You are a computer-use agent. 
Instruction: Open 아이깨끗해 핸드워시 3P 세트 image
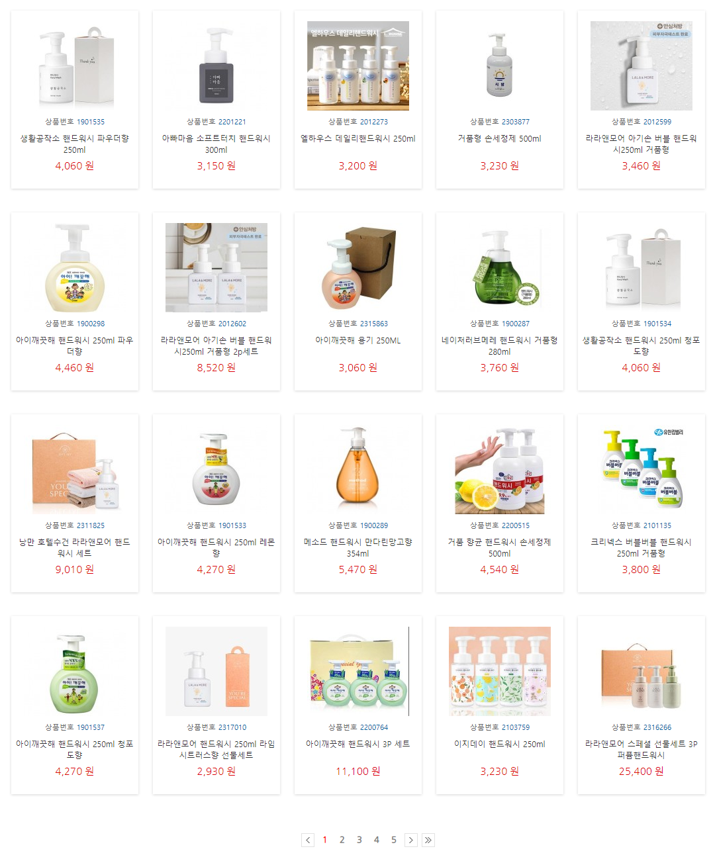[358, 671]
